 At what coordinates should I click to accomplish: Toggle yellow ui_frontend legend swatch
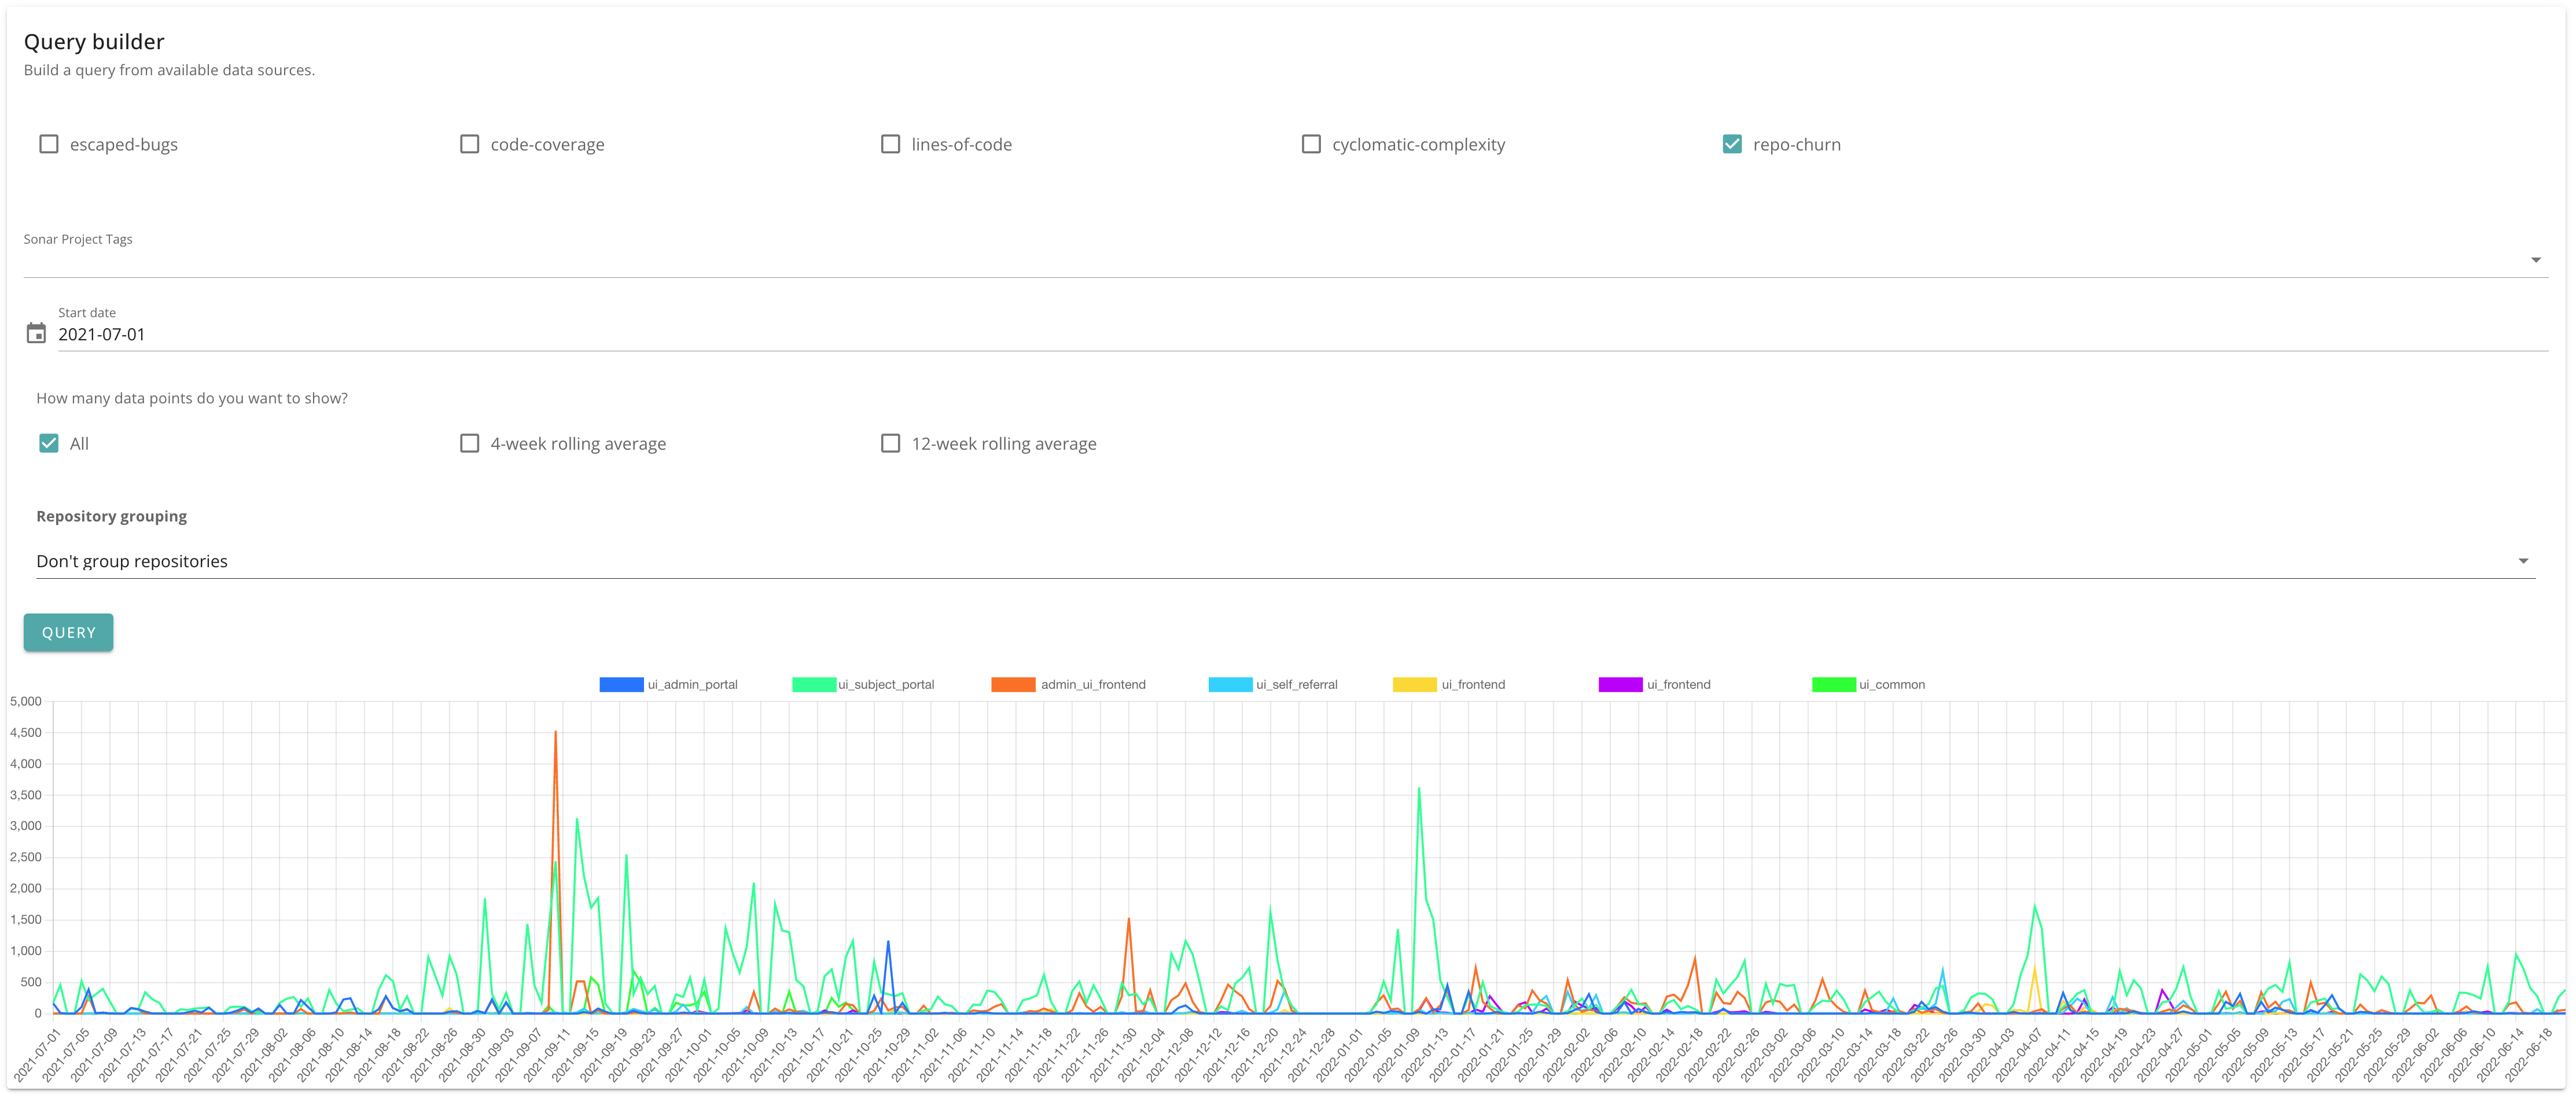1415,685
